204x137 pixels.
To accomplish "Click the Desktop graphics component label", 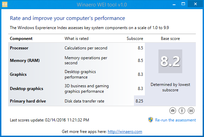I will pyautogui.click(x=27, y=89).
